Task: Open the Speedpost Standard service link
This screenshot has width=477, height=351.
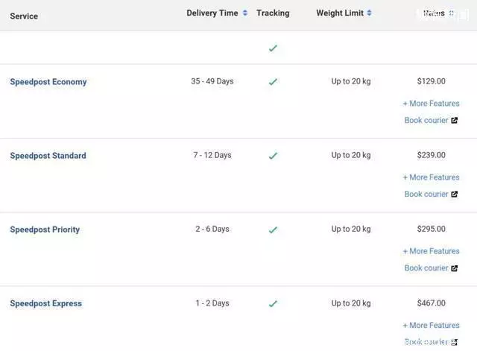Action: tap(48, 156)
